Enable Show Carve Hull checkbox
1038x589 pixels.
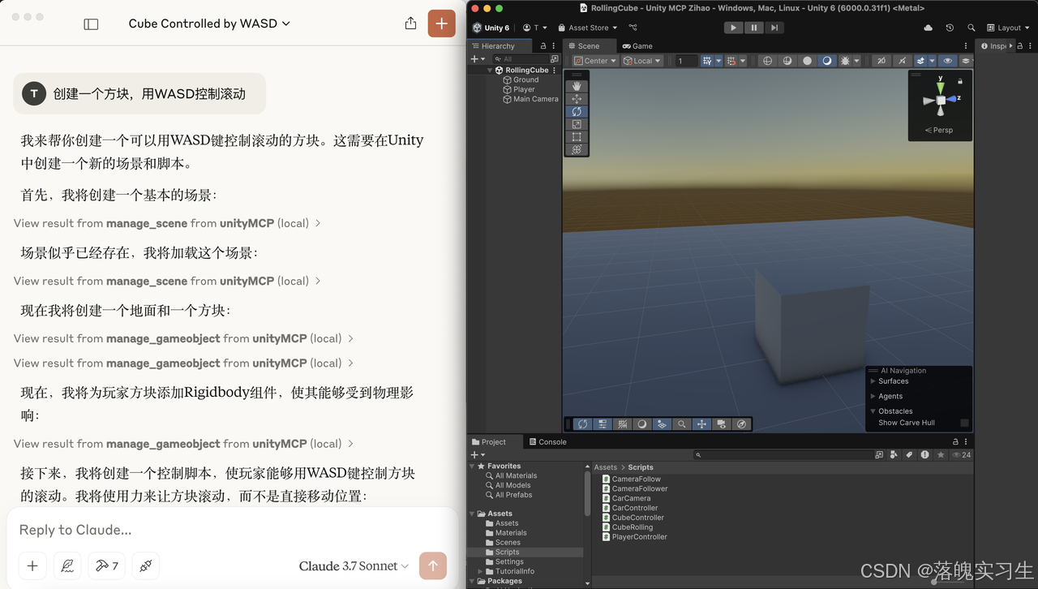click(x=964, y=423)
